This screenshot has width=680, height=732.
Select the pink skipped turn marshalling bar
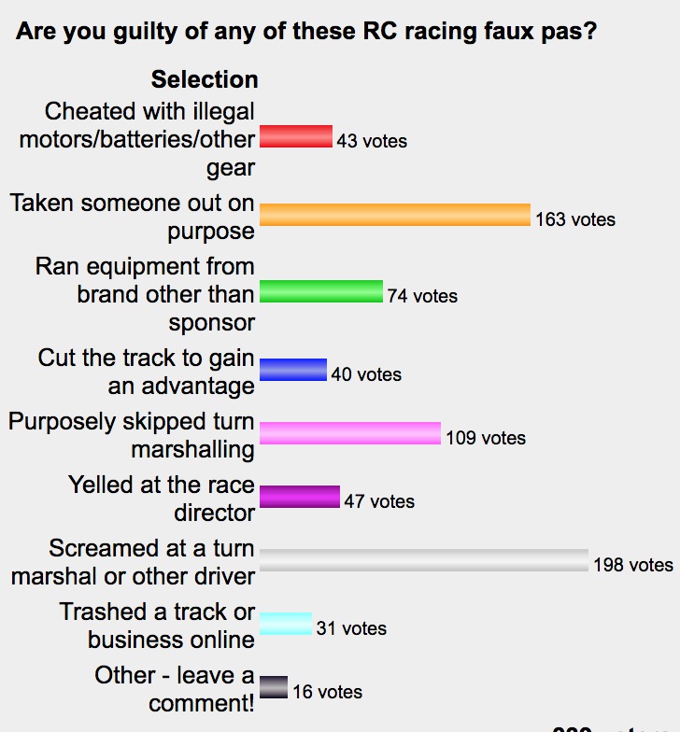pos(349,433)
